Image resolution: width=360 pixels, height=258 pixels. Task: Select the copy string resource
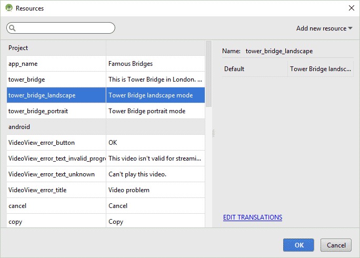[56, 222]
